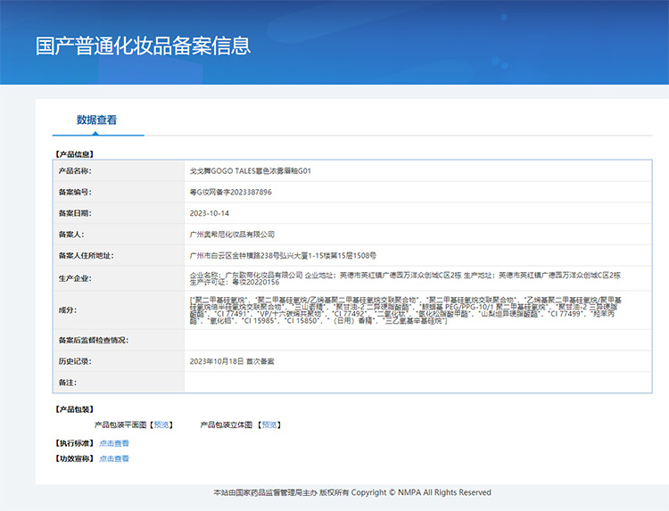Click the 产品名称 row label
The width and height of the screenshot is (669, 511).
tap(75, 170)
